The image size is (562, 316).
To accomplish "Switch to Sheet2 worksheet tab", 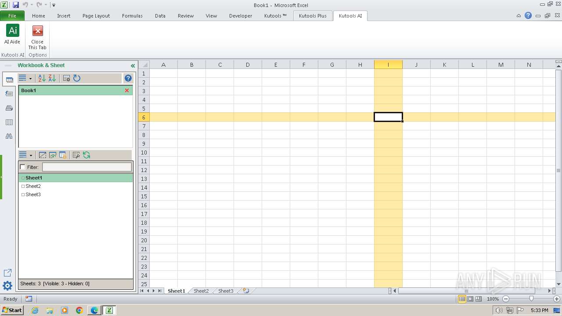I will 201,291.
